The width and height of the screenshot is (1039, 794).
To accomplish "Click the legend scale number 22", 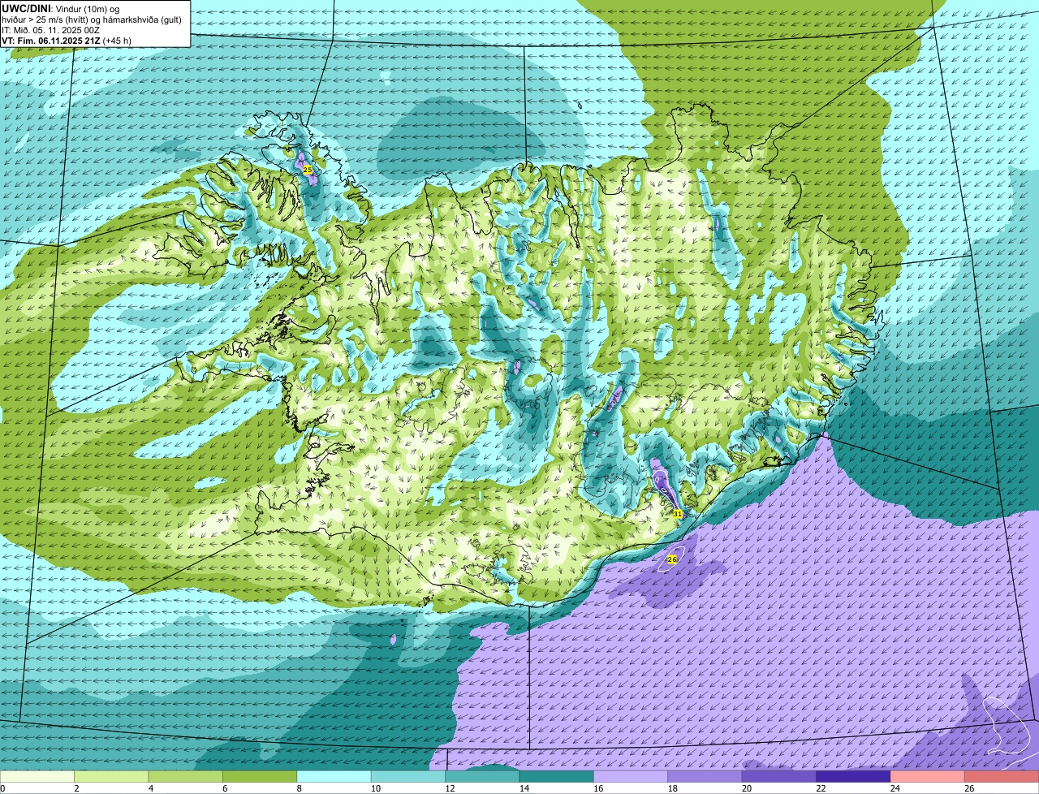I will click(x=821, y=788).
